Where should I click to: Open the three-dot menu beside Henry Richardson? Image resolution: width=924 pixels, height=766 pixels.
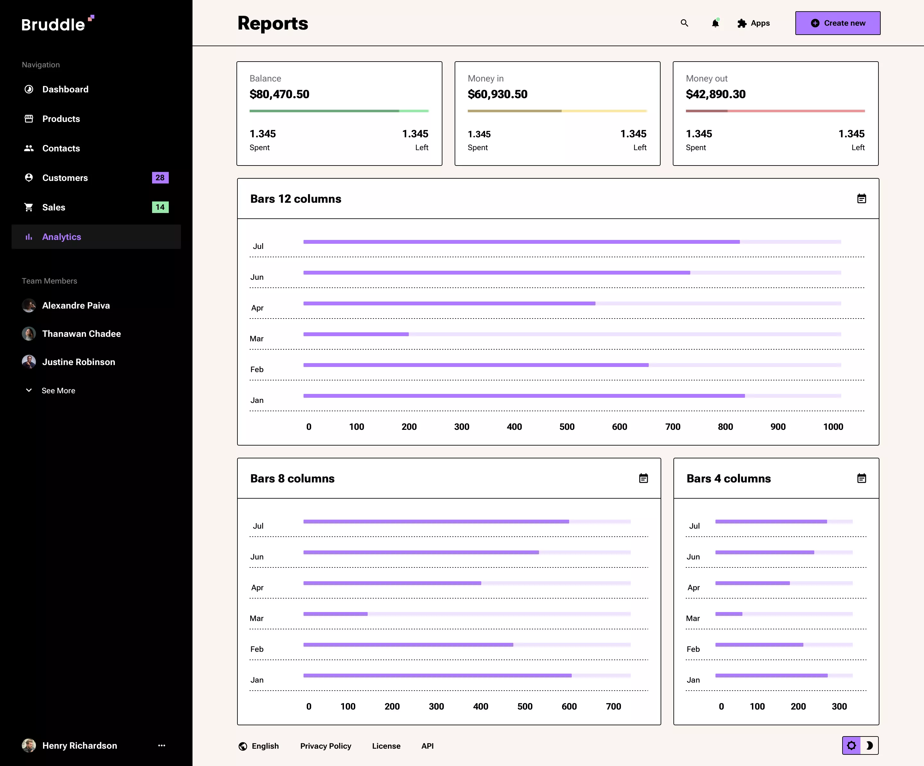click(x=161, y=745)
